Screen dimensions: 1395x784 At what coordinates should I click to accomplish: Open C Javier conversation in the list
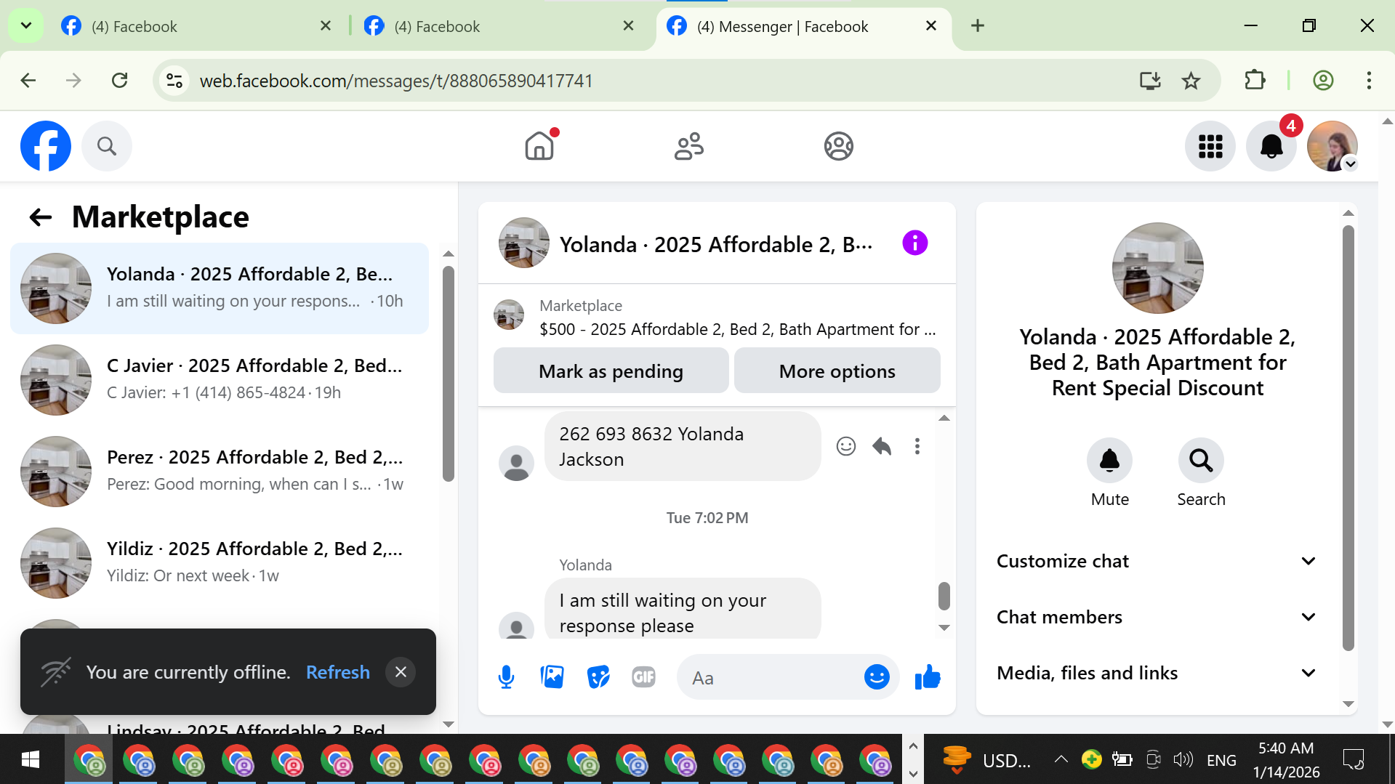pos(220,380)
